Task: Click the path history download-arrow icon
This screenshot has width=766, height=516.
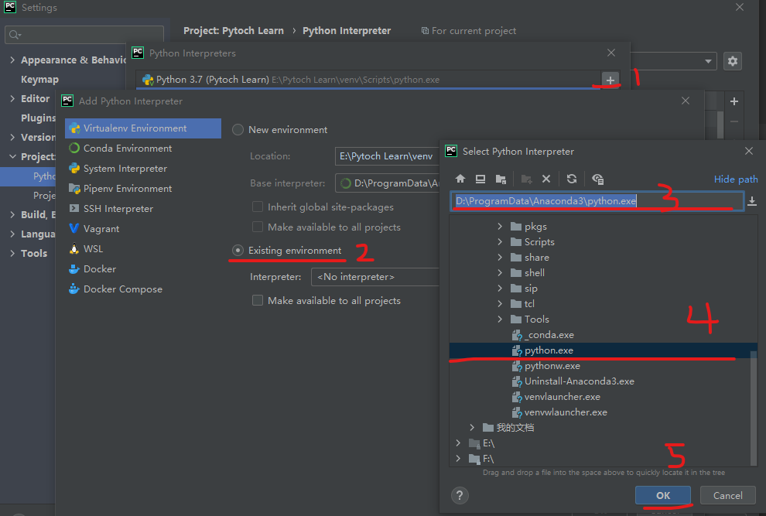Action: point(752,201)
